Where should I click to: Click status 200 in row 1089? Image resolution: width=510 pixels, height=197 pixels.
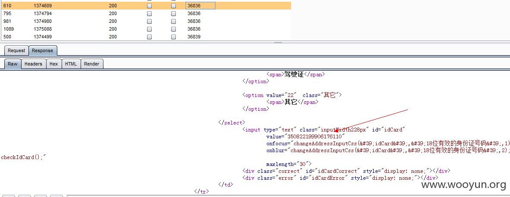(x=113, y=29)
